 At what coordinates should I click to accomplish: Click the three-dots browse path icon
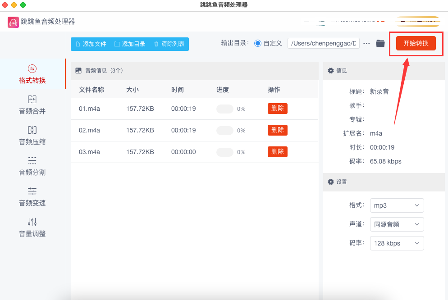[x=366, y=43]
